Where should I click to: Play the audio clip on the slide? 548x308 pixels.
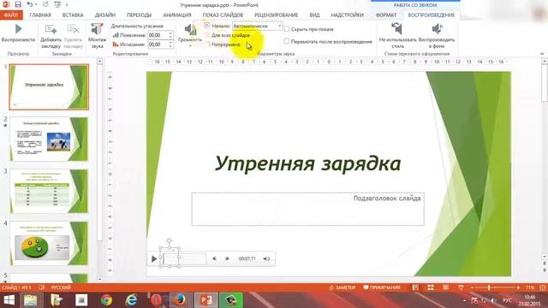[154, 258]
